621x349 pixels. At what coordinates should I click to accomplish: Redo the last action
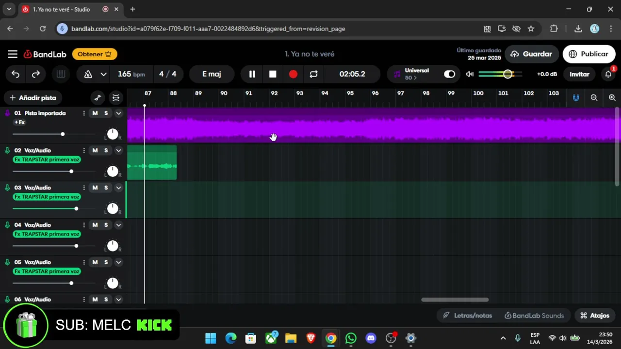click(36, 74)
